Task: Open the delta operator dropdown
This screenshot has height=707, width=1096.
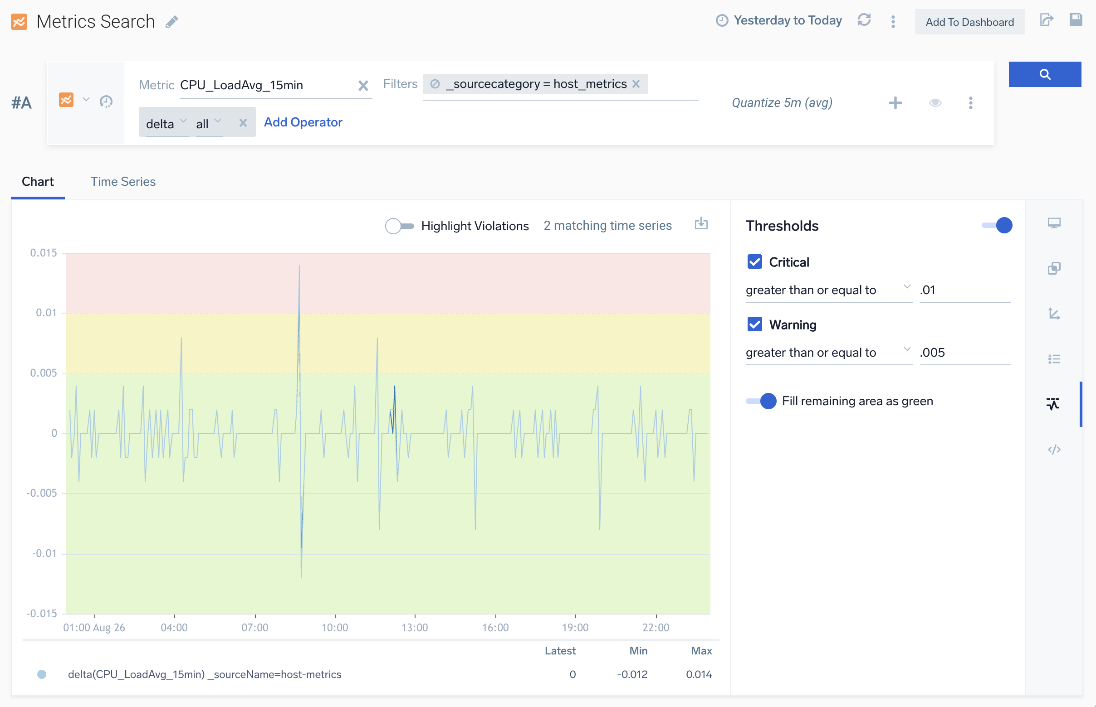Action: tap(166, 123)
